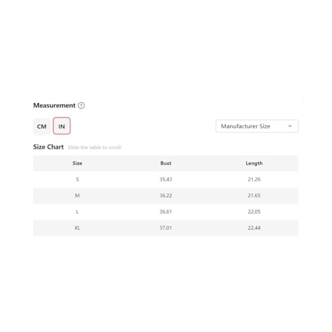Click the 22.44 length value

(254, 228)
